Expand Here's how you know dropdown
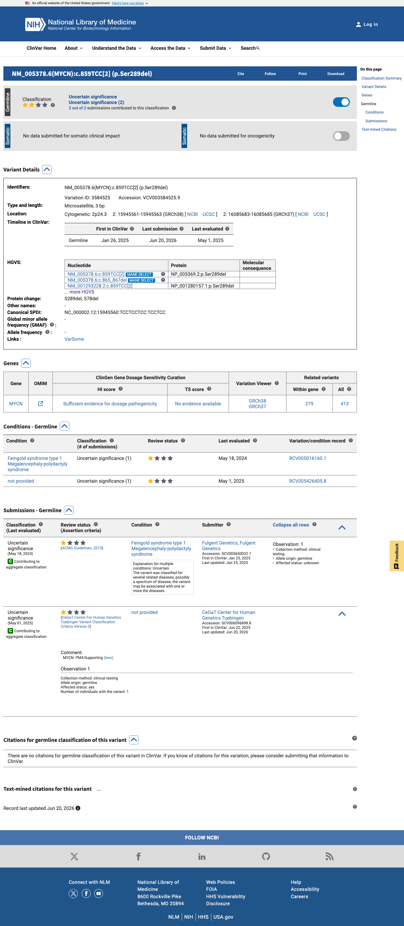The height and width of the screenshot is (926, 404). click(x=130, y=3)
